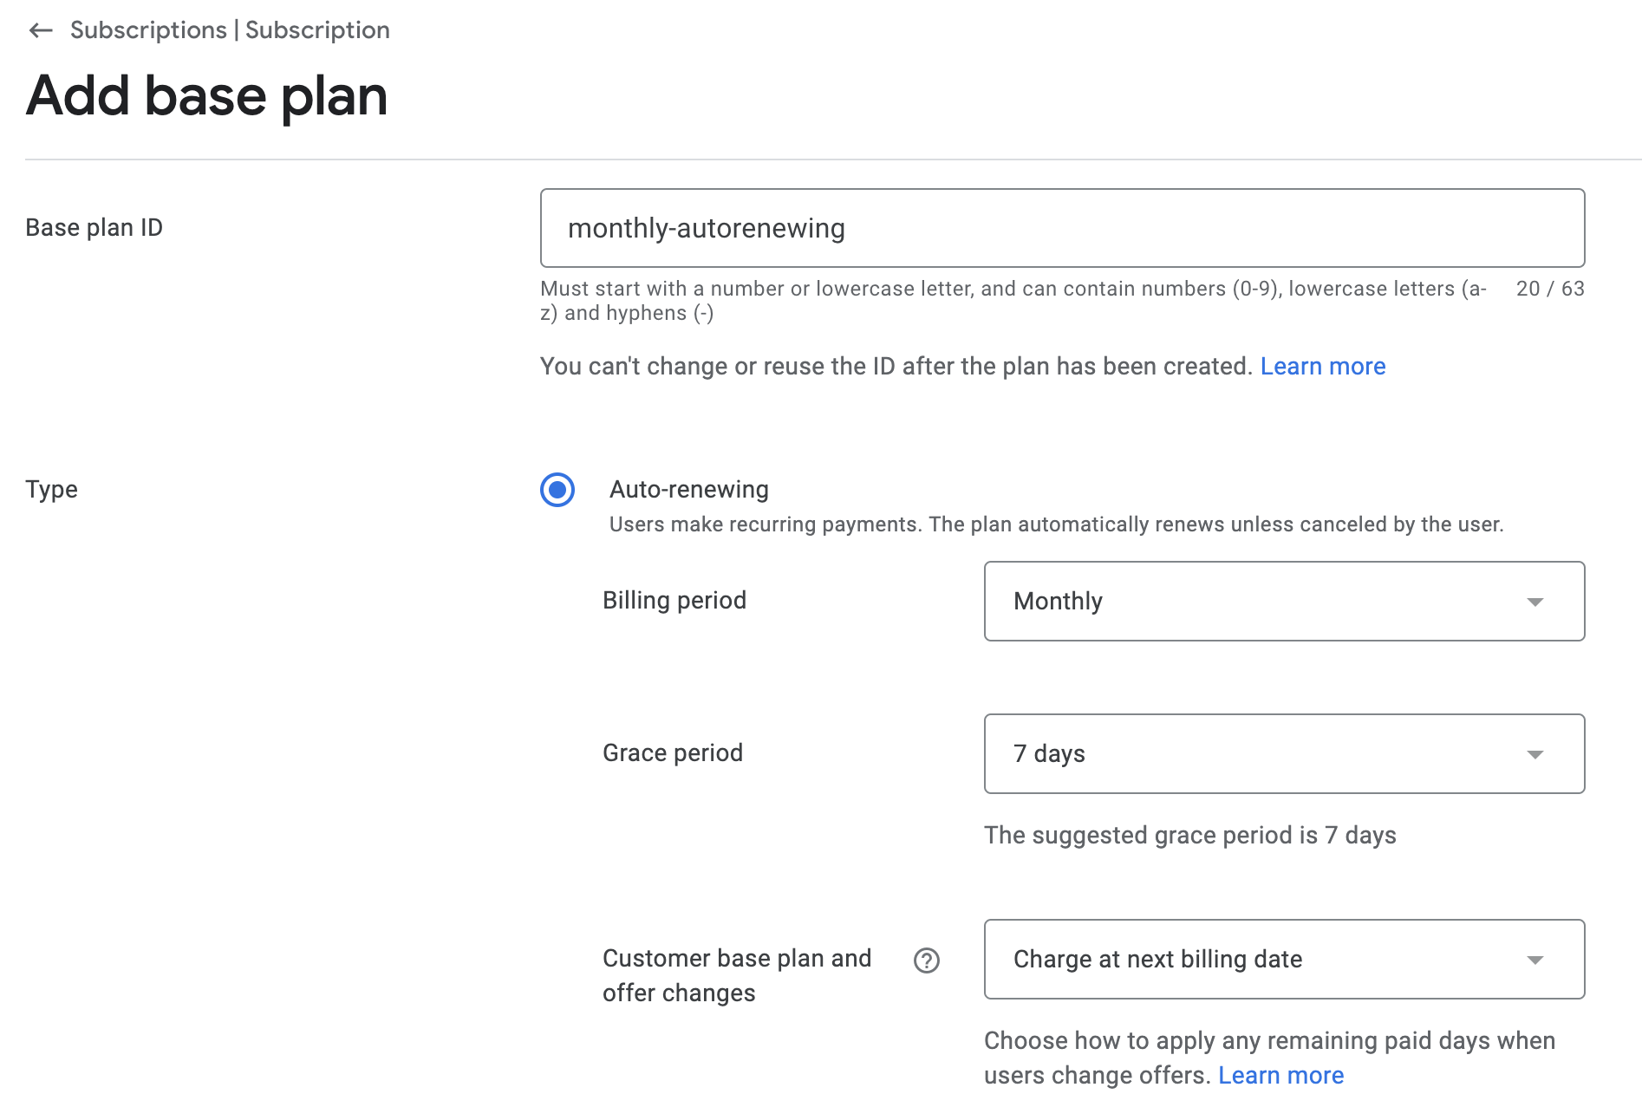Screen dimensions: 1642x1120
Task: Click the Grace period dropdown arrow
Action: [x=1534, y=754]
